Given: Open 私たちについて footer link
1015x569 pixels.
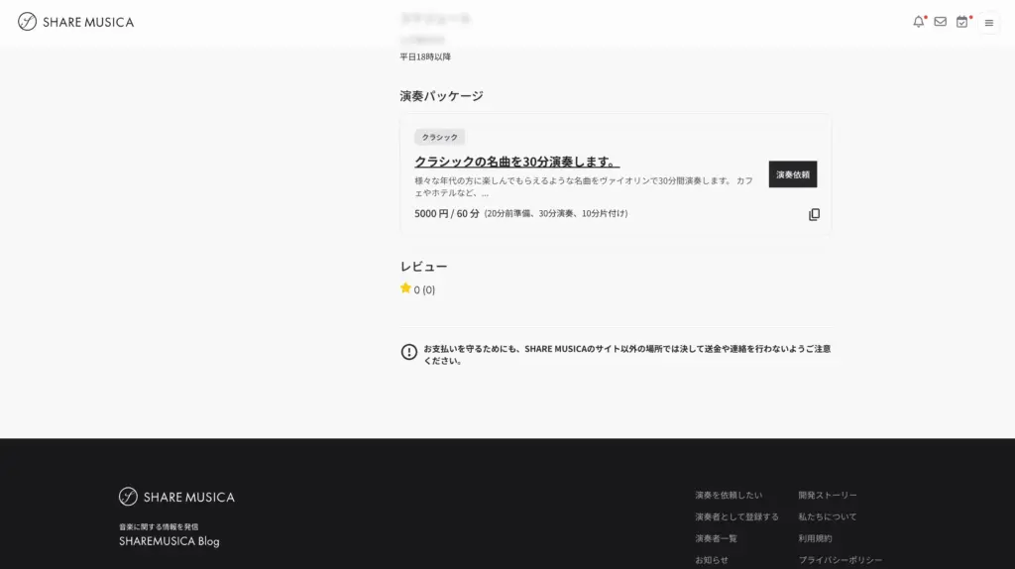Looking at the screenshot, I should [827, 516].
